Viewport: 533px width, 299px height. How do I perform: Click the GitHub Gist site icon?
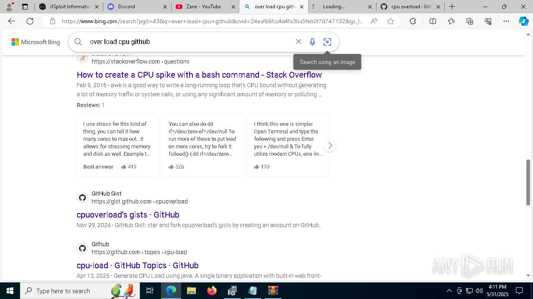click(82, 198)
